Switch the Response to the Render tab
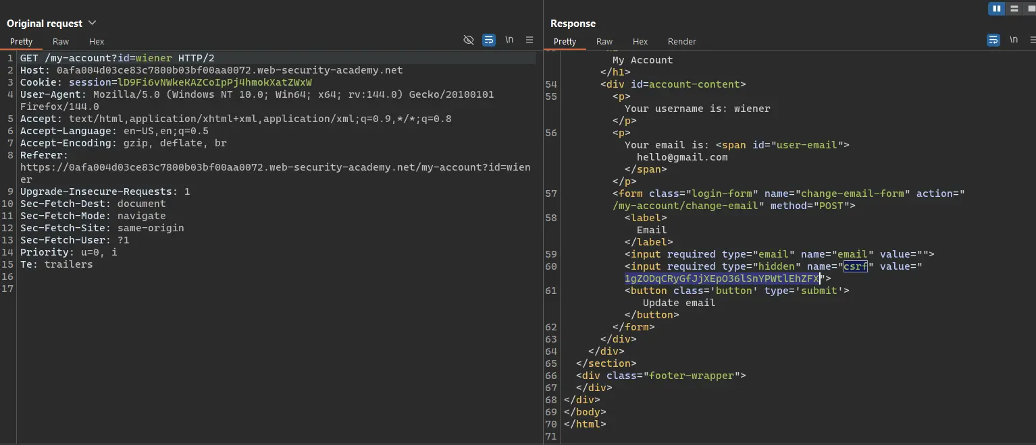1036x445 pixels. [681, 42]
